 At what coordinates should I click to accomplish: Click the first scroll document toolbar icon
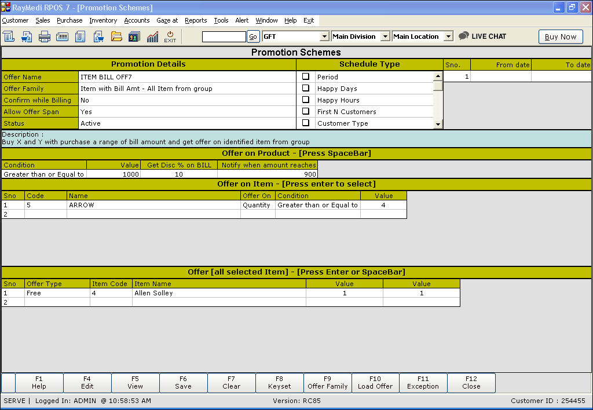coord(9,36)
